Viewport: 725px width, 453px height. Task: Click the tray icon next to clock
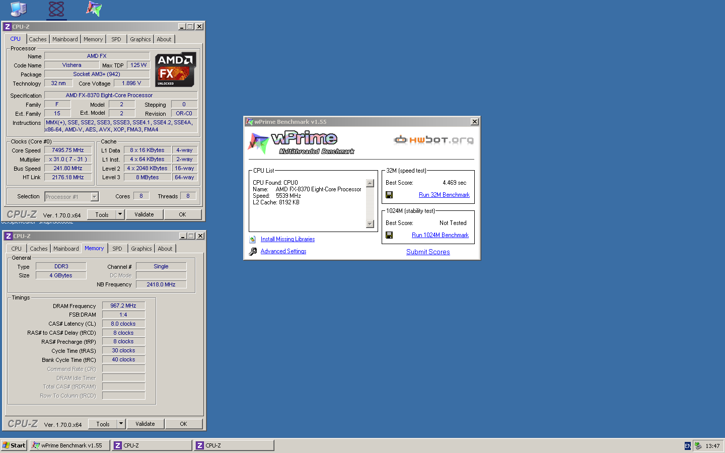click(x=698, y=445)
